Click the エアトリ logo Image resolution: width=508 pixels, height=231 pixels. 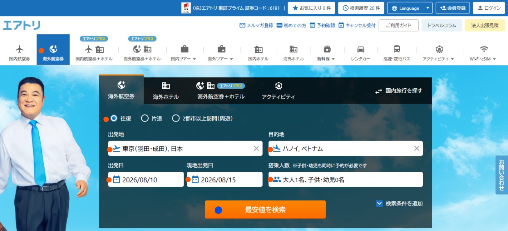(22, 25)
